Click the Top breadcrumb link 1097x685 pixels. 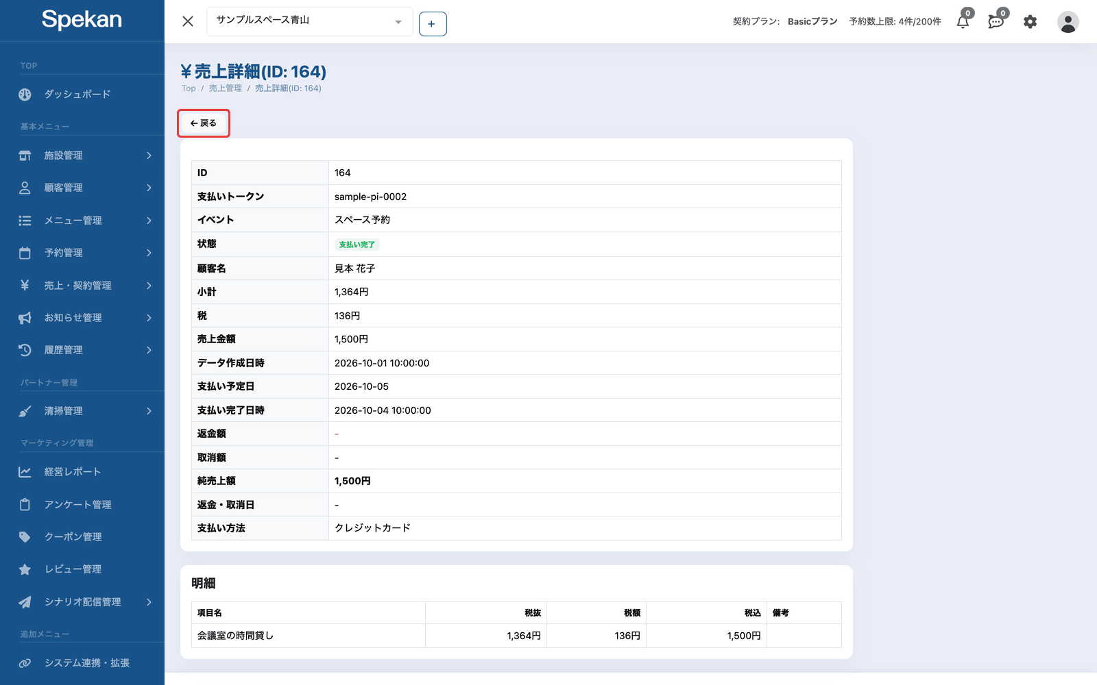click(189, 88)
